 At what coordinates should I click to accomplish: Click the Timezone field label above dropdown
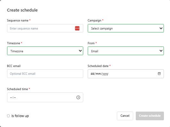click(13, 43)
